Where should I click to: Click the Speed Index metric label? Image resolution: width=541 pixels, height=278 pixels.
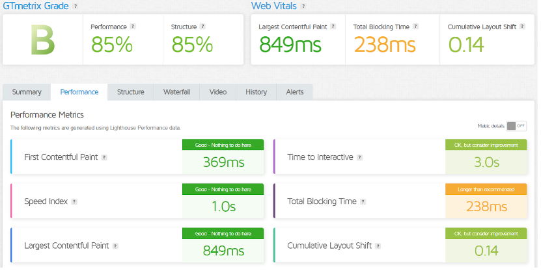click(46, 201)
